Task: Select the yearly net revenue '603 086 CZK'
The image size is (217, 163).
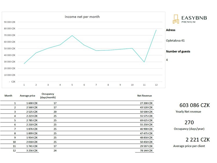Action: pyautogui.click(x=194, y=105)
